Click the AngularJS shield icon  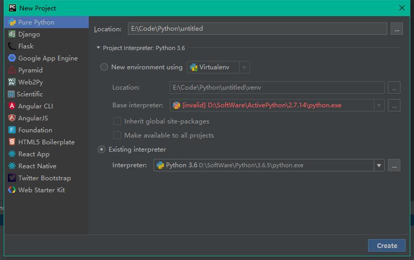[x=12, y=118]
